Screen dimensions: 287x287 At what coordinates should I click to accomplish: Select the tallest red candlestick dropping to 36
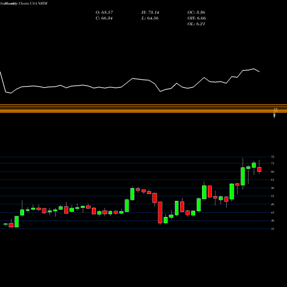tap(160, 212)
